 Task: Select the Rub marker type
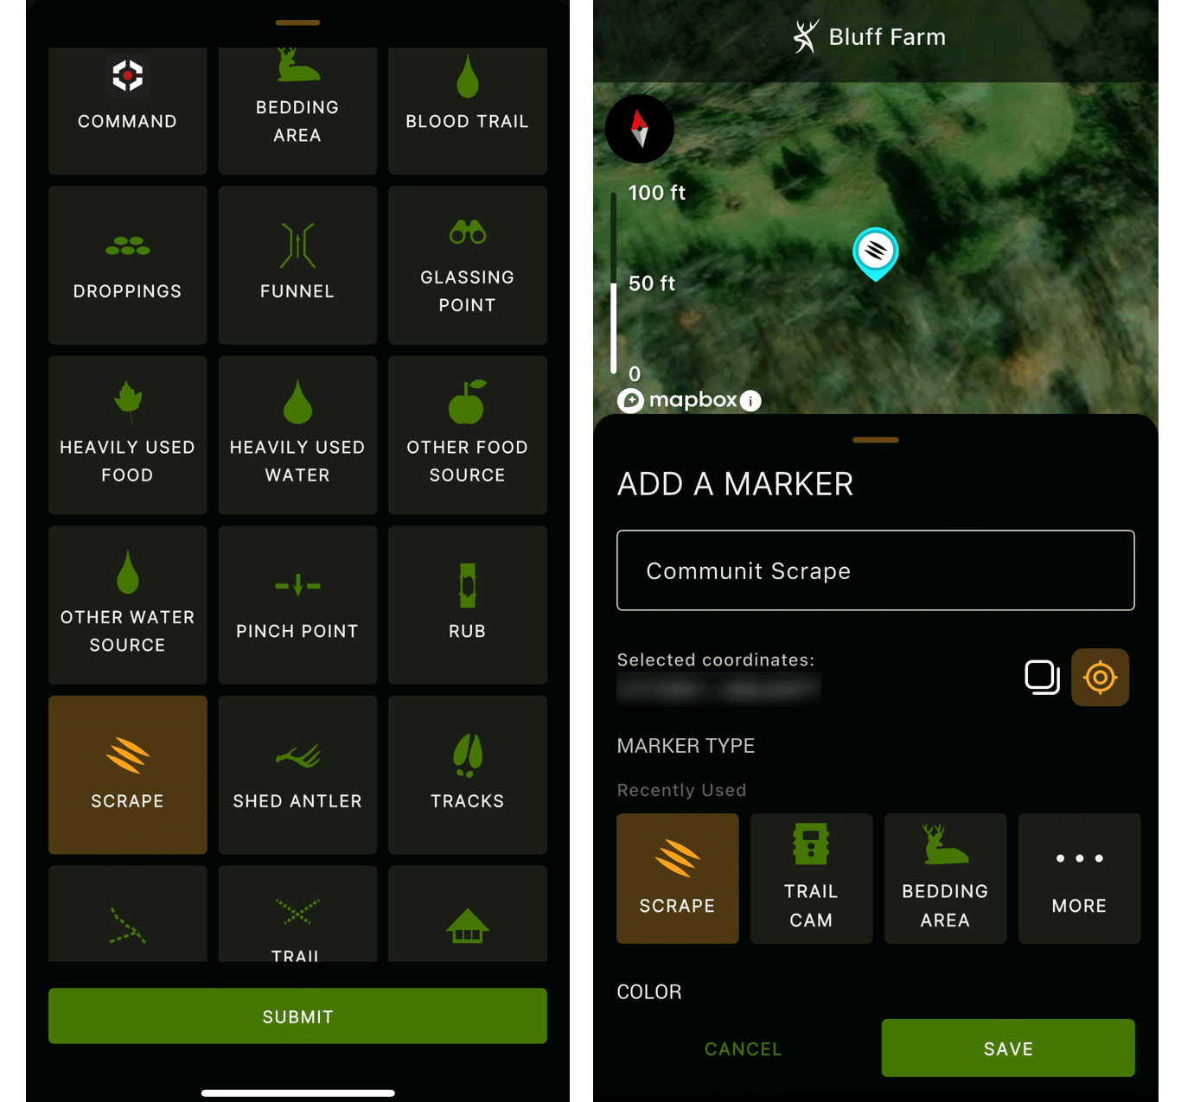click(x=468, y=605)
